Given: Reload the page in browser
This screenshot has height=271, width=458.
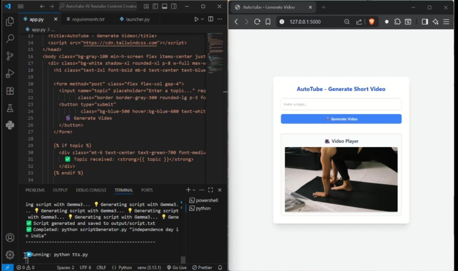Looking at the screenshot, I should [257, 22].
